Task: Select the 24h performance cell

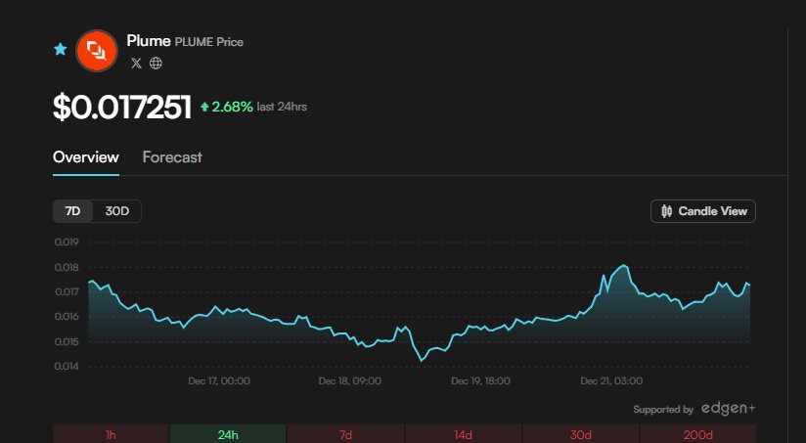Action: [x=228, y=434]
